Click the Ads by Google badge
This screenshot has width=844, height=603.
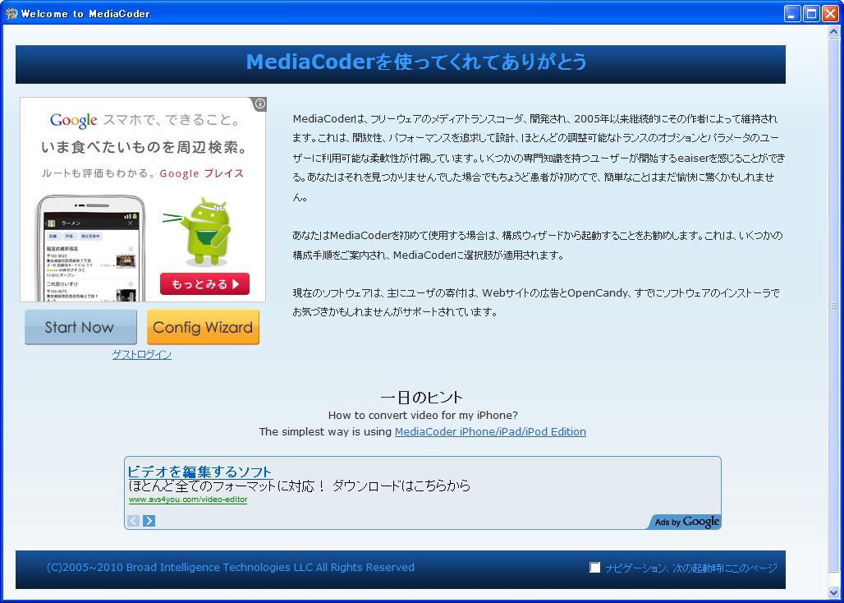coord(688,522)
